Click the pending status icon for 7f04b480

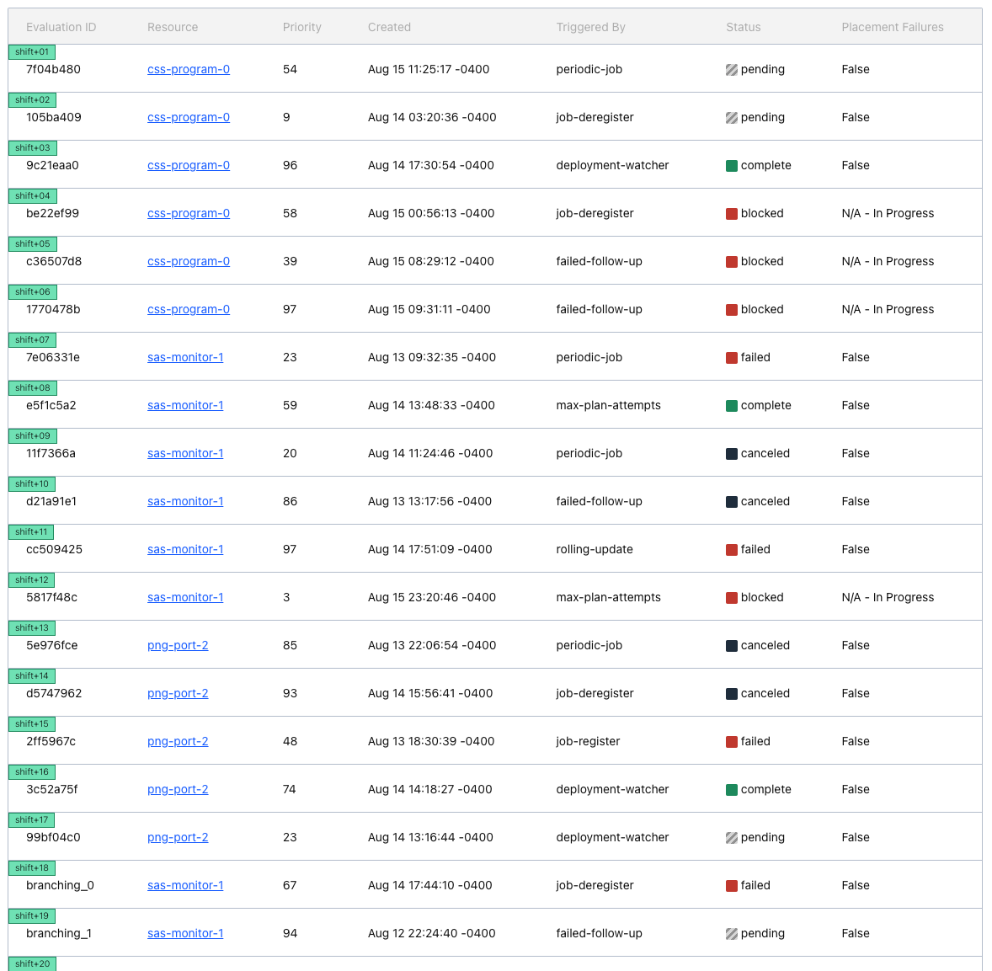tap(731, 70)
